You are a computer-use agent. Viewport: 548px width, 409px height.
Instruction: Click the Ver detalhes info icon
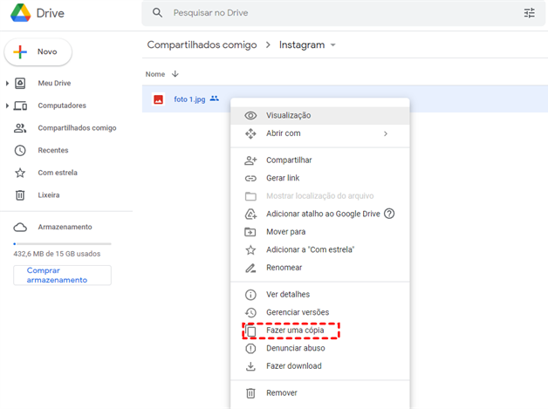[x=250, y=295]
